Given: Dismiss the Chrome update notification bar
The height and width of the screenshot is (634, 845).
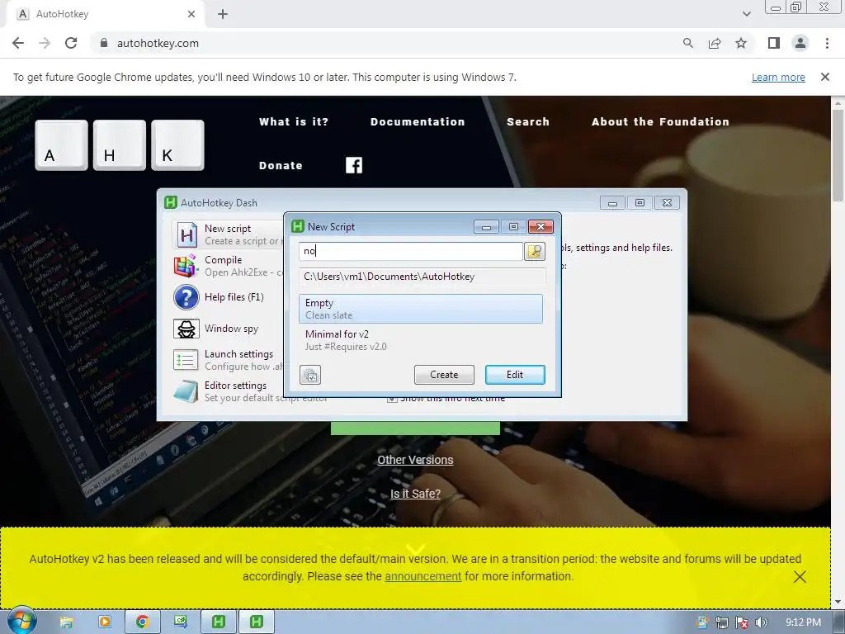Looking at the screenshot, I should [x=824, y=77].
